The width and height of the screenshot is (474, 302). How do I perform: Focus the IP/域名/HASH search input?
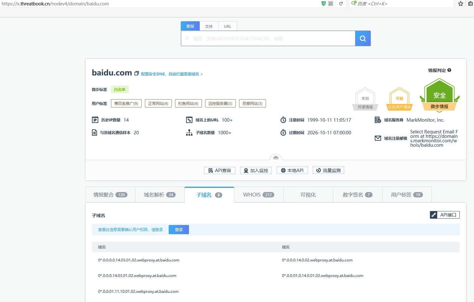[268, 38]
